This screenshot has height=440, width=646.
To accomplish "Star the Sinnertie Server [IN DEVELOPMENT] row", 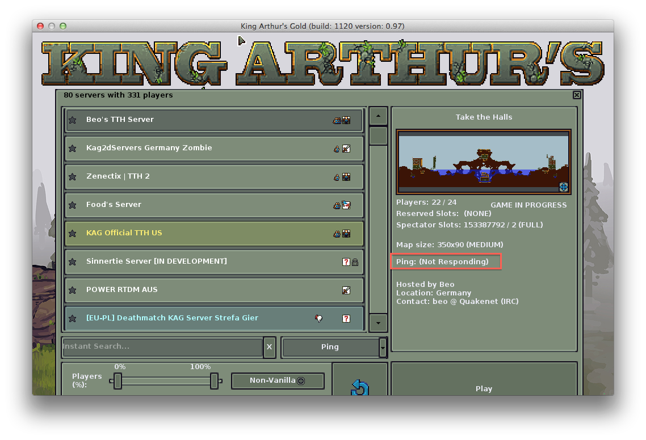I will click(x=73, y=262).
